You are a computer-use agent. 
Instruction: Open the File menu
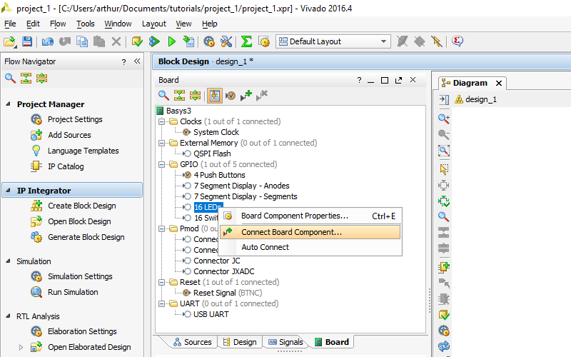point(10,24)
